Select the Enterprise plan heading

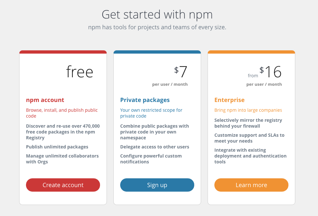click(x=229, y=100)
